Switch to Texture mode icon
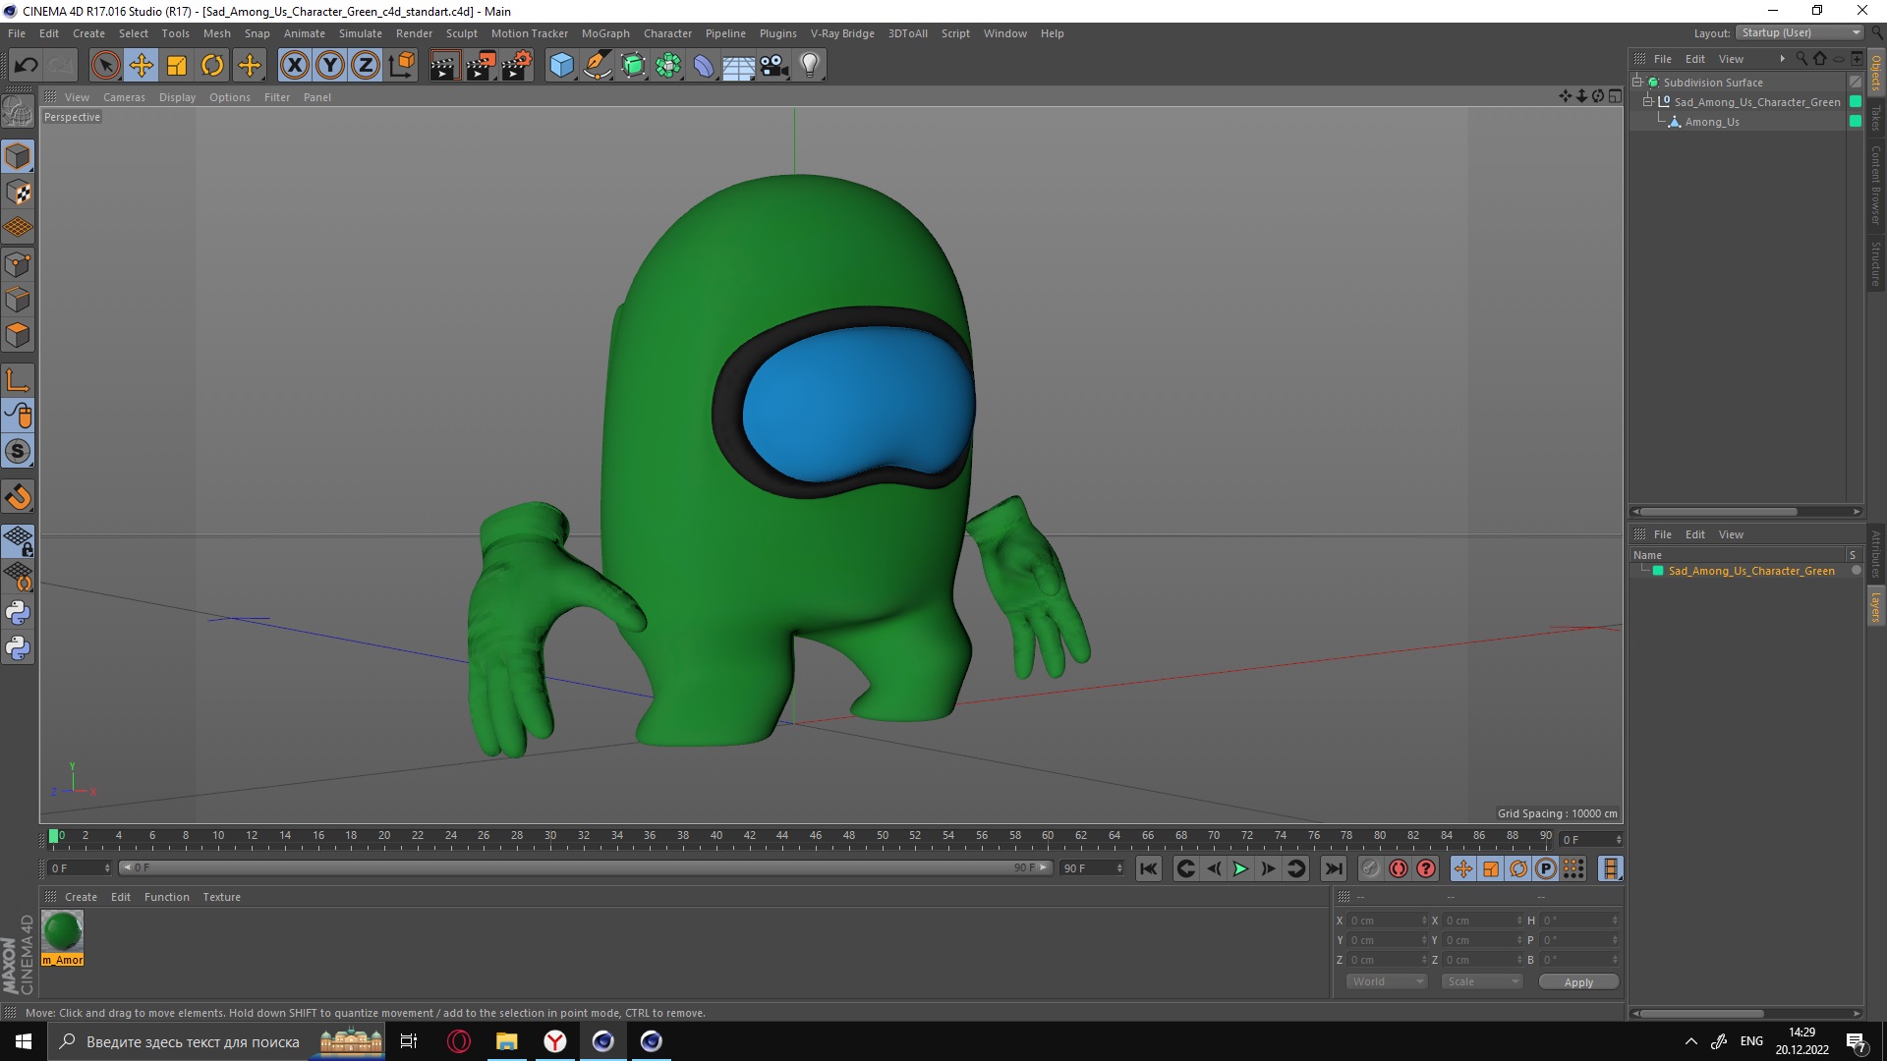The height and width of the screenshot is (1061, 1887). pyautogui.click(x=18, y=193)
